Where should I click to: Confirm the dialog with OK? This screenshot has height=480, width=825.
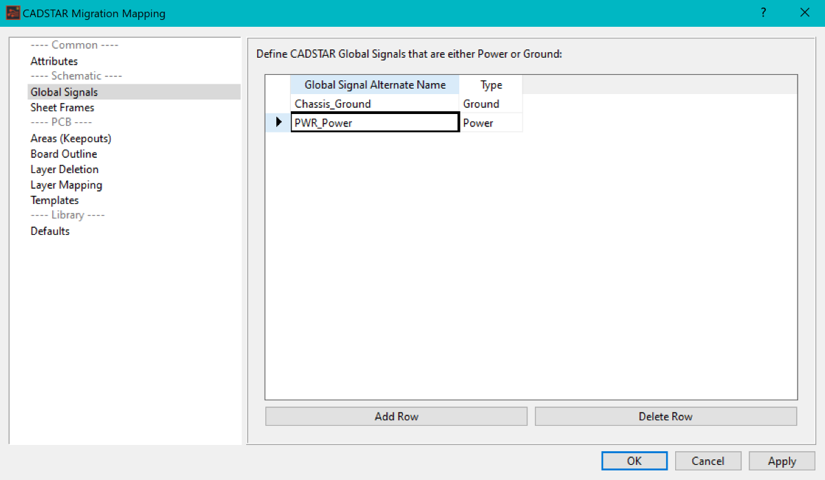coord(634,461)
